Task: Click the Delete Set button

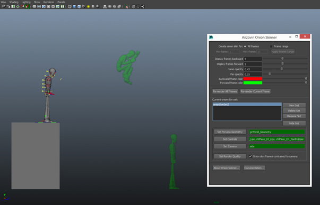Action: point(294,111)
